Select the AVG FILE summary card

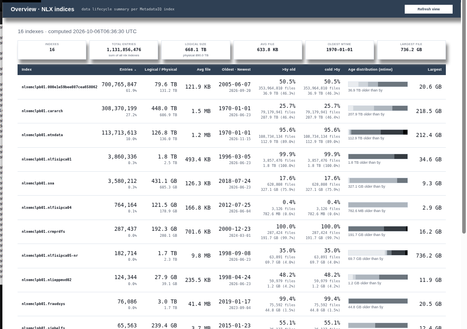[267, 50]
